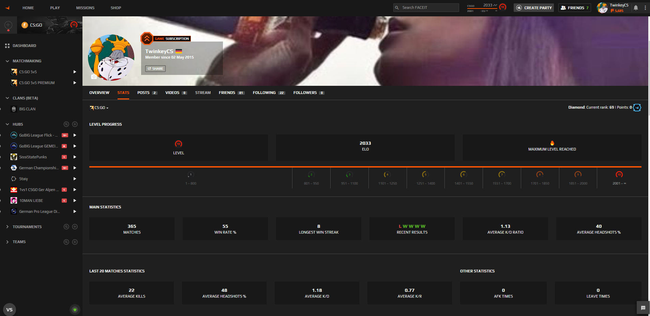Collapse the Clans (Beta) section
Viewport: 650px width, 316px height.
pyautogui.click(x=7, y=98)
